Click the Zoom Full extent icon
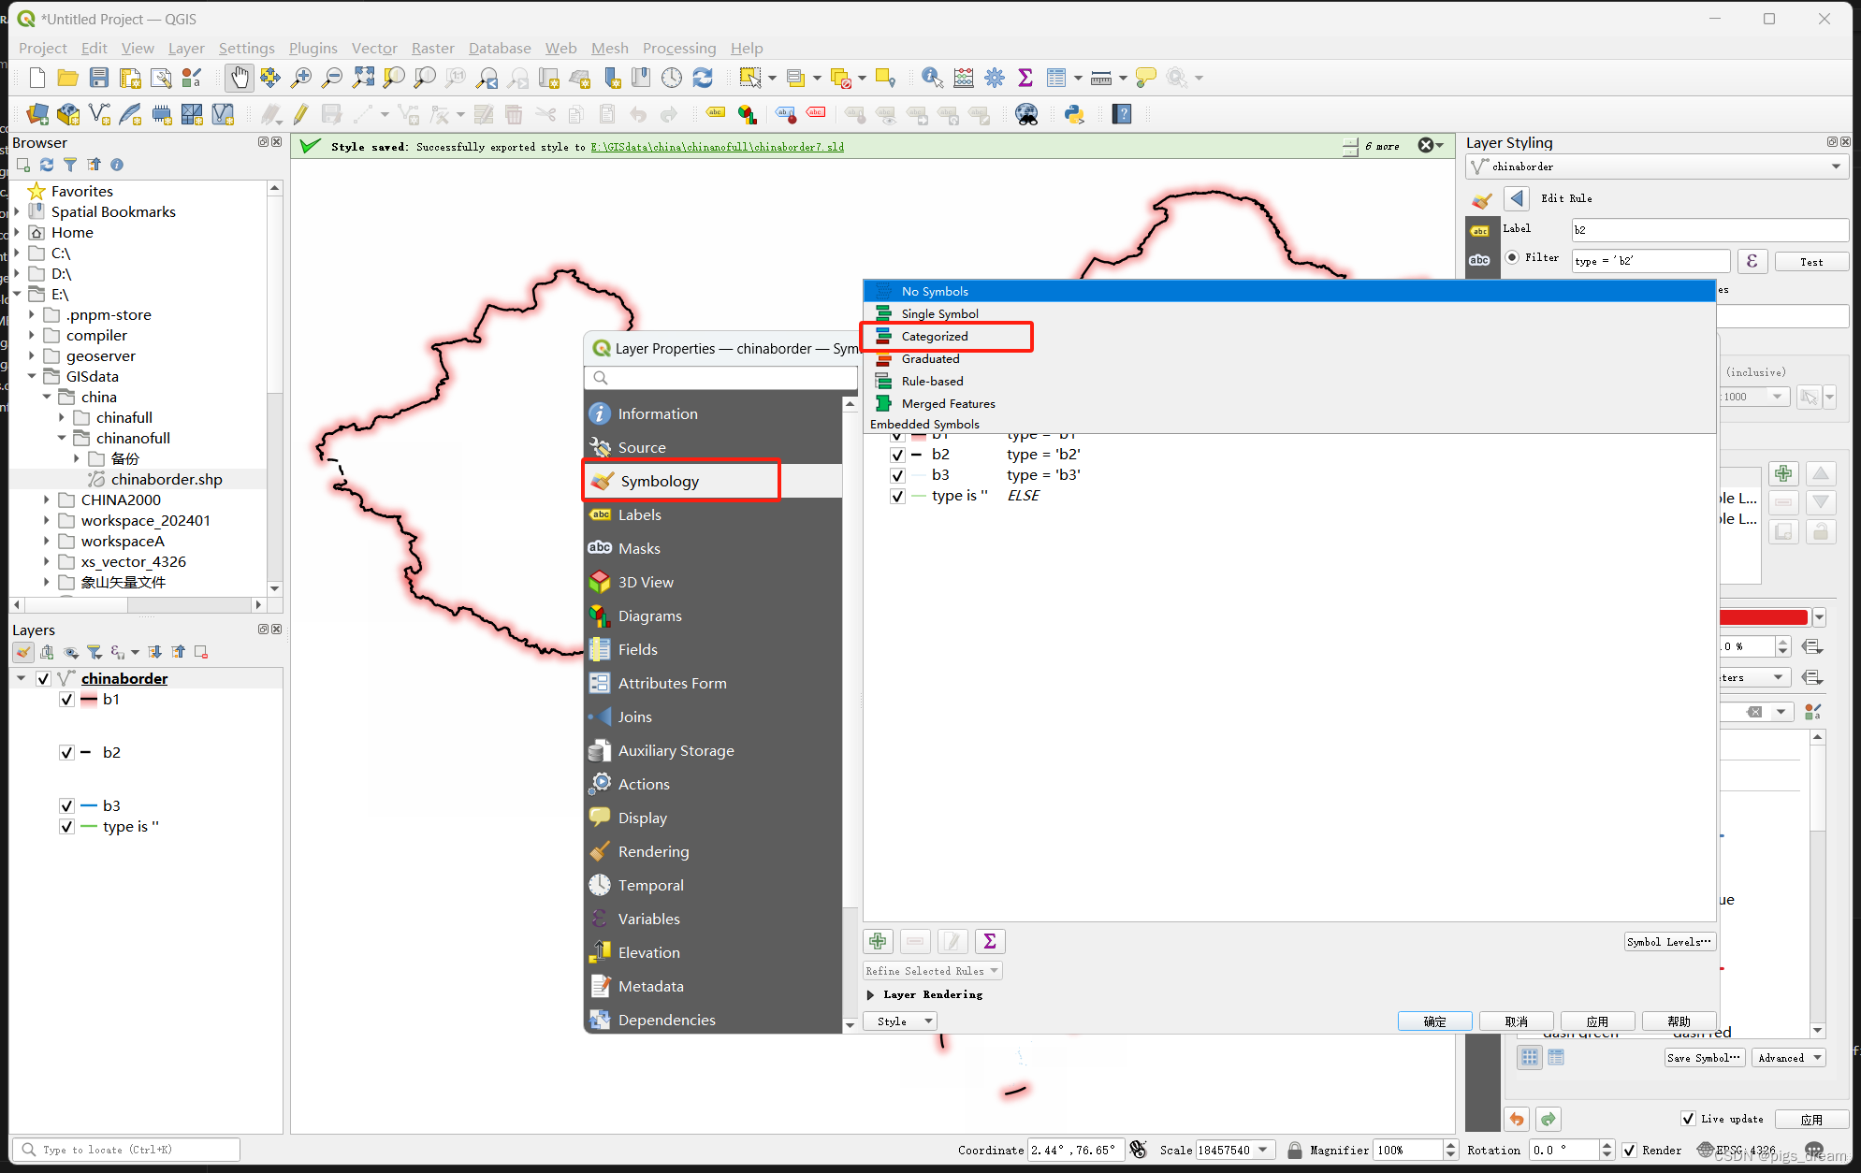Screen dimensions: 1861x1173 [363, 78]
